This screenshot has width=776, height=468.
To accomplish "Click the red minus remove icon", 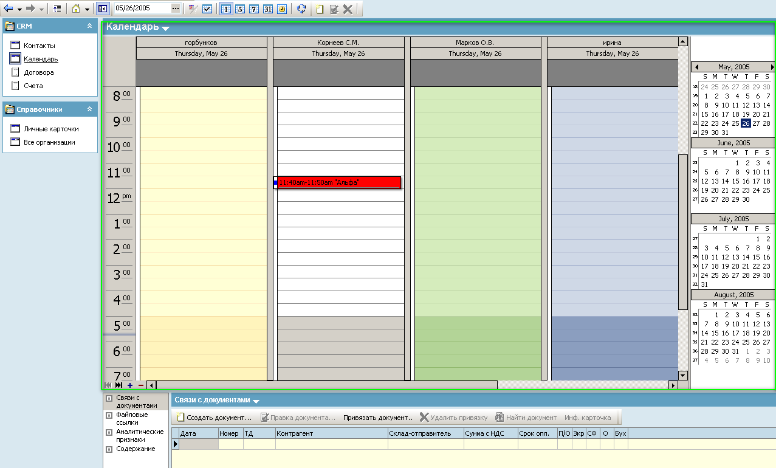I will pos(141,385).
